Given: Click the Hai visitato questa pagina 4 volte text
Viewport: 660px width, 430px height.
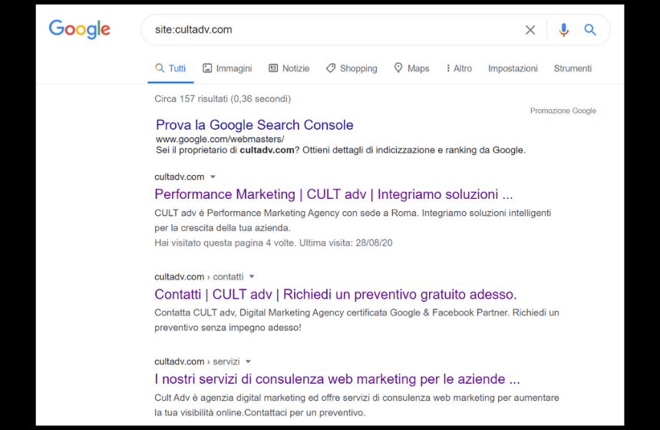Looking at the screenshot, I should tap(273, 243).
